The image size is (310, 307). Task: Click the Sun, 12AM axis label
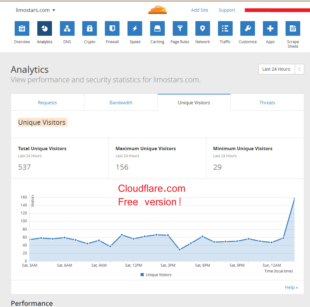coord(272,265)
